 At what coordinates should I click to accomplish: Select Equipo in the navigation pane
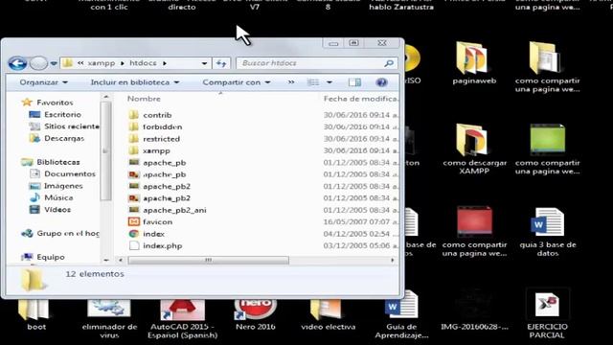[x=51, y=257]
